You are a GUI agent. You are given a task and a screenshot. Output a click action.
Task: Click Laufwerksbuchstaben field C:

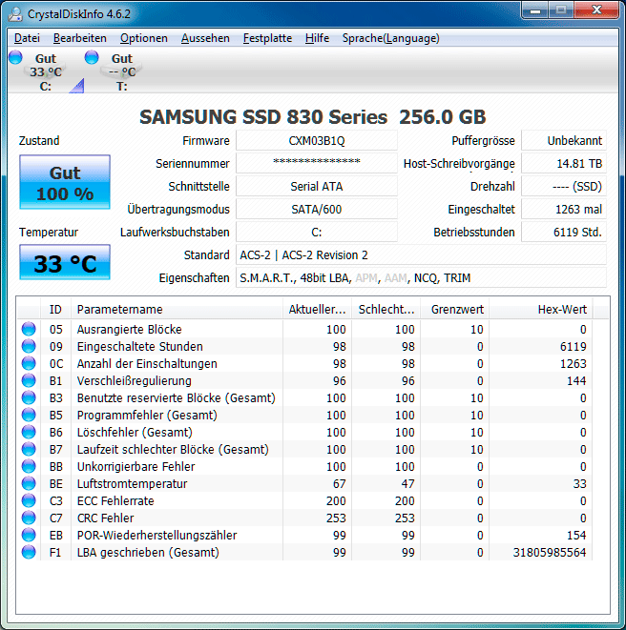pyautogui.click(x=317, y=233)
